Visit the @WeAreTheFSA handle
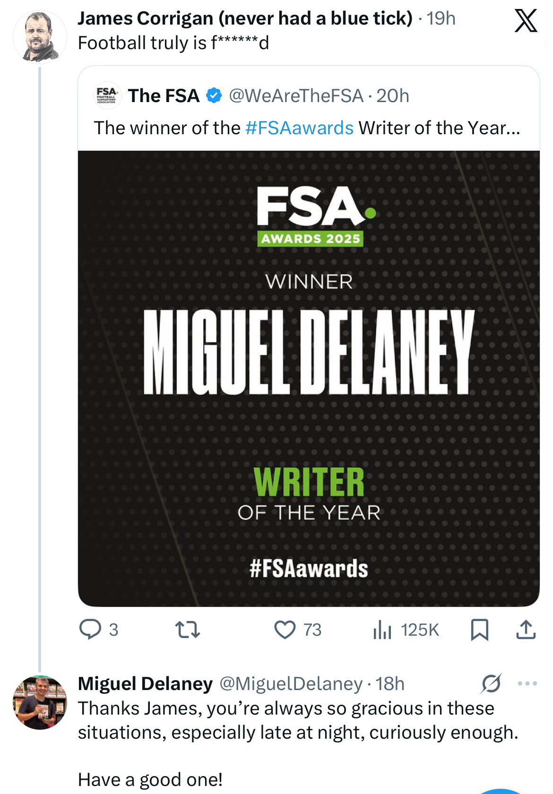This screenshot has height=794, width=553. [x=296, y=96]
